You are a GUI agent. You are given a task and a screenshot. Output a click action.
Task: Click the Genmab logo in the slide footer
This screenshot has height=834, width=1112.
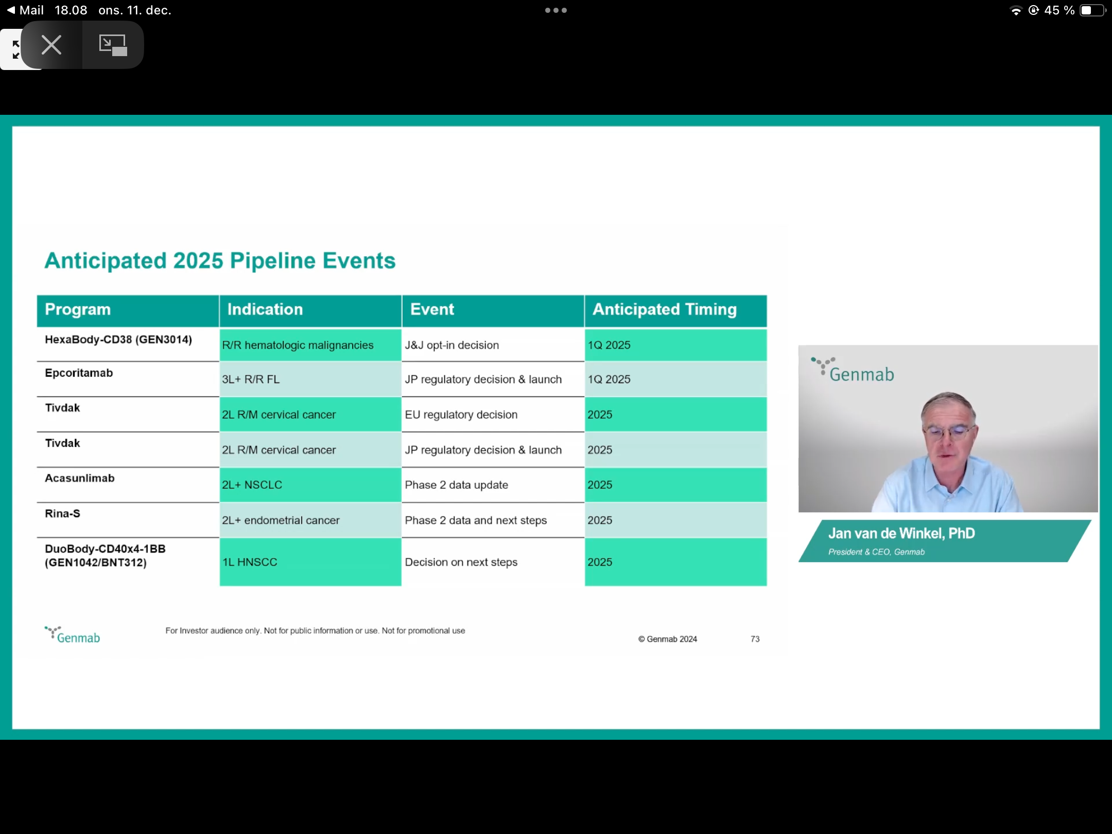[73, 635]
